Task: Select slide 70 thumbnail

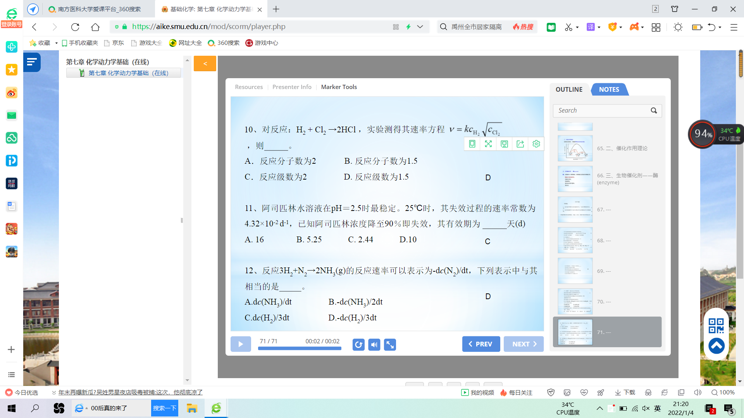Action: 575,302
